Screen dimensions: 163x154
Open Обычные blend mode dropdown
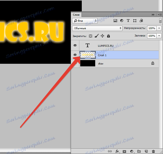(x=97, y=28)
